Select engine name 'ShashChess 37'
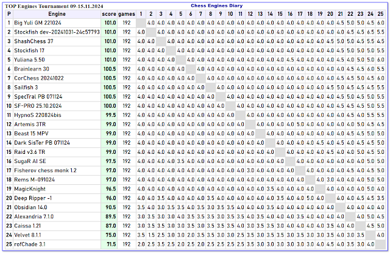The height and width of the screenshot is (253, 390). click(34, 41)
